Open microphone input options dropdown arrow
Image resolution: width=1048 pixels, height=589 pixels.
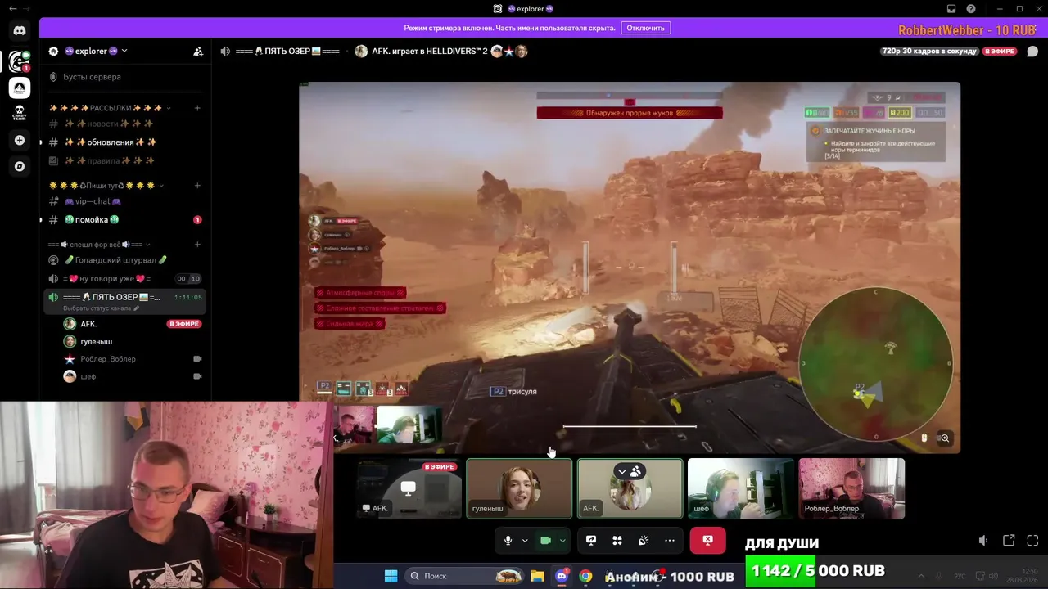pos(525,541)
